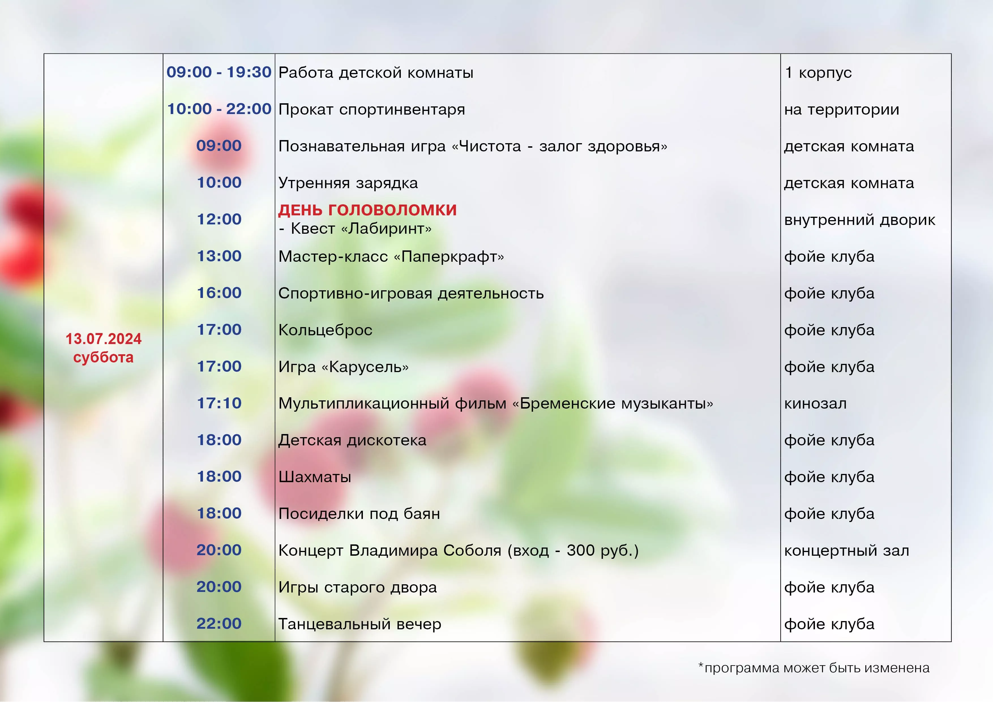Click "20:00" next to Игры старого двора

tap(219, 587)
